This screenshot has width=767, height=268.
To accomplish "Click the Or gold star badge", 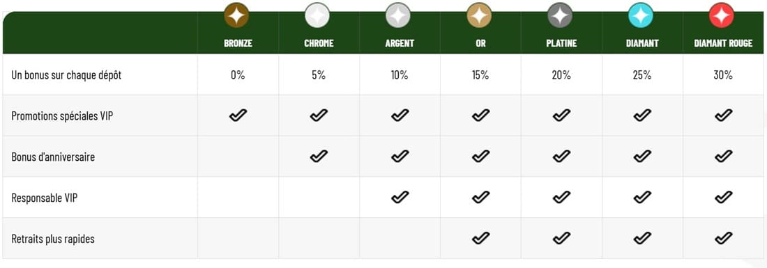I will click(x=480, y=15).
